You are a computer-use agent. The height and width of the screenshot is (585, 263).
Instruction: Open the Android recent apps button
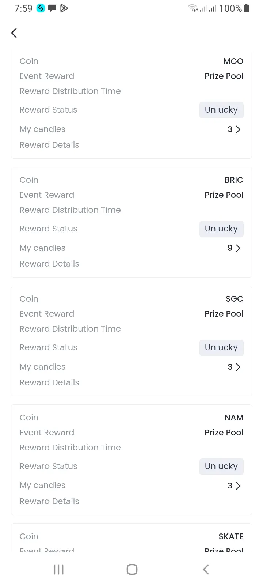58,569
